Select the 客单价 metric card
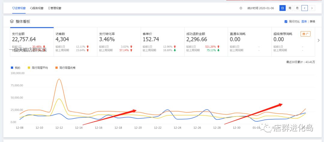Screen dimensions: 324x142 coord(163,42)
